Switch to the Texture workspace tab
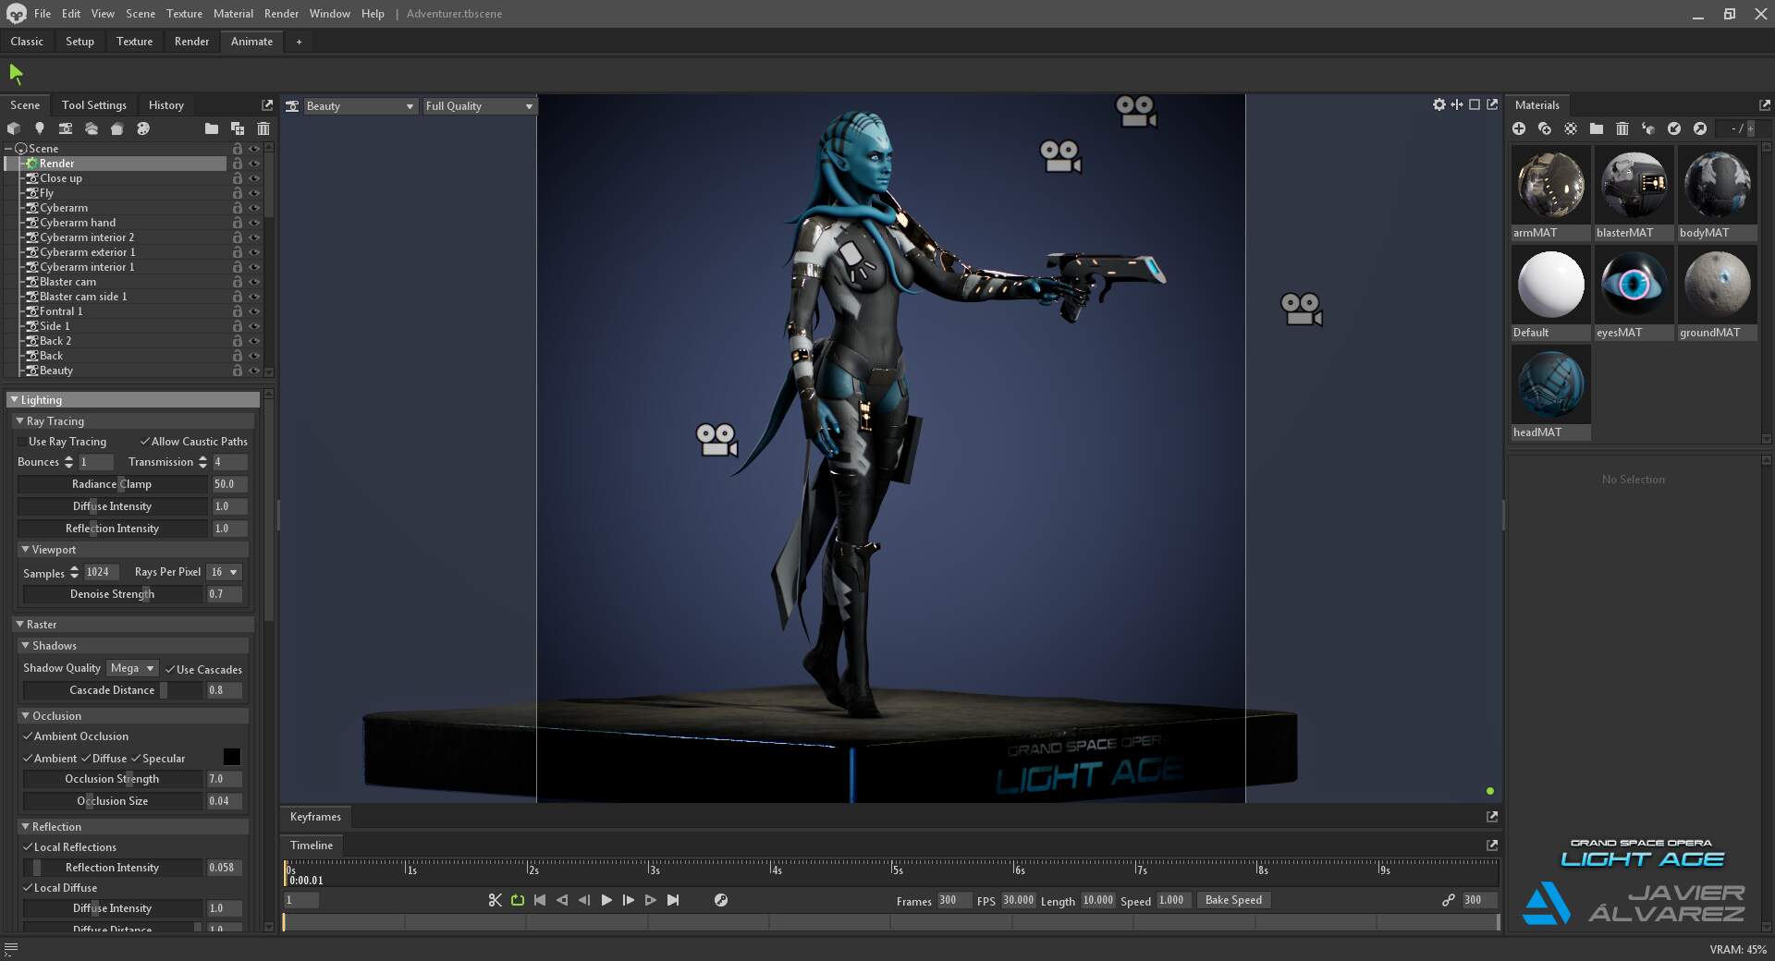This screenshot has width=1775, height=961. [x=134, y=42]
